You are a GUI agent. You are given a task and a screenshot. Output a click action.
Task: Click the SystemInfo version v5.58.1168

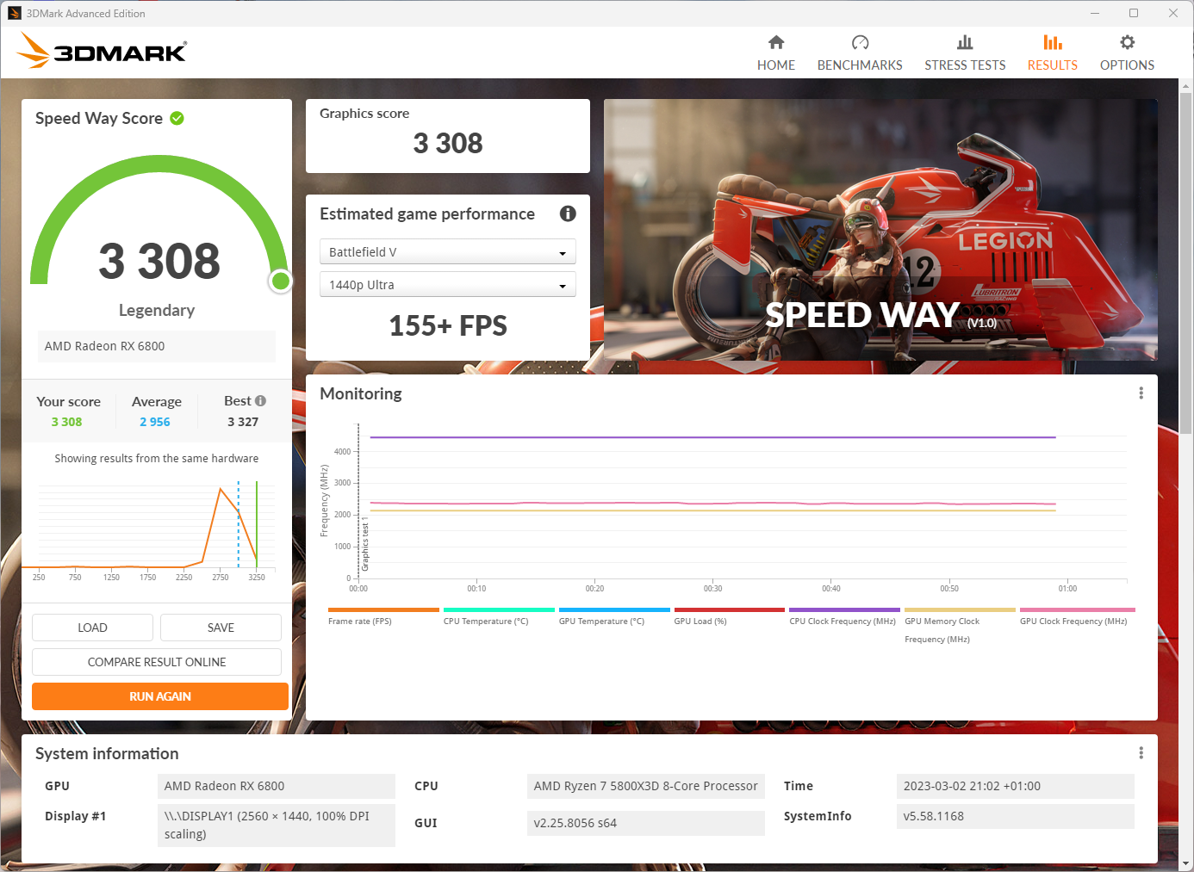[x=1016, y=816]
